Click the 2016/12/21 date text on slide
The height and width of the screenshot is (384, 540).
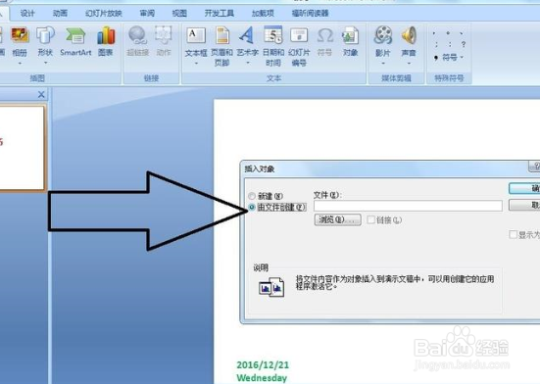coord(263,364)
